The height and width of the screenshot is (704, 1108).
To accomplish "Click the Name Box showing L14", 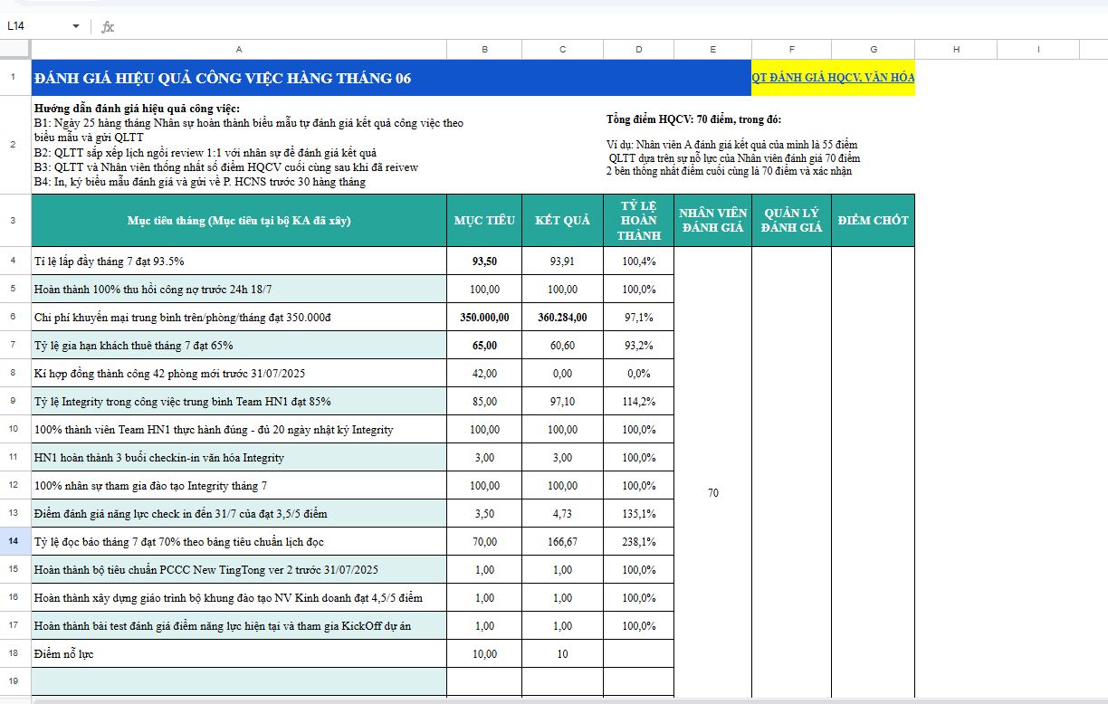I will 36,26.
